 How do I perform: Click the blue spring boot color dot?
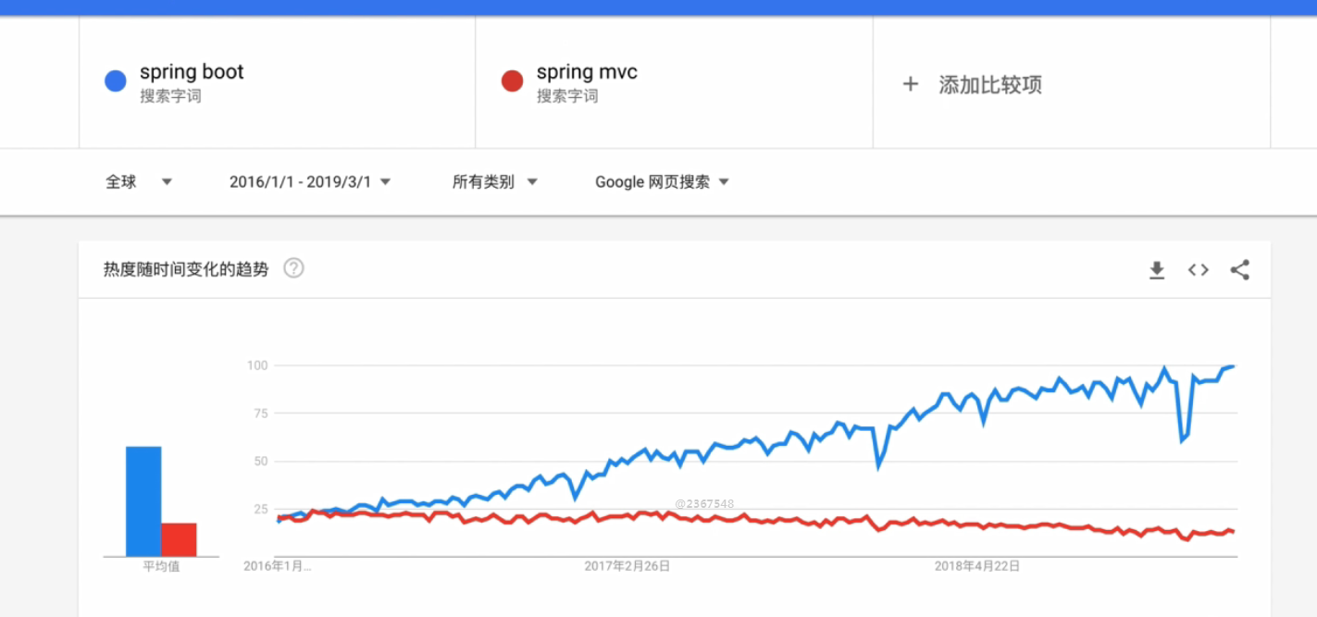(x=116, y=81)
